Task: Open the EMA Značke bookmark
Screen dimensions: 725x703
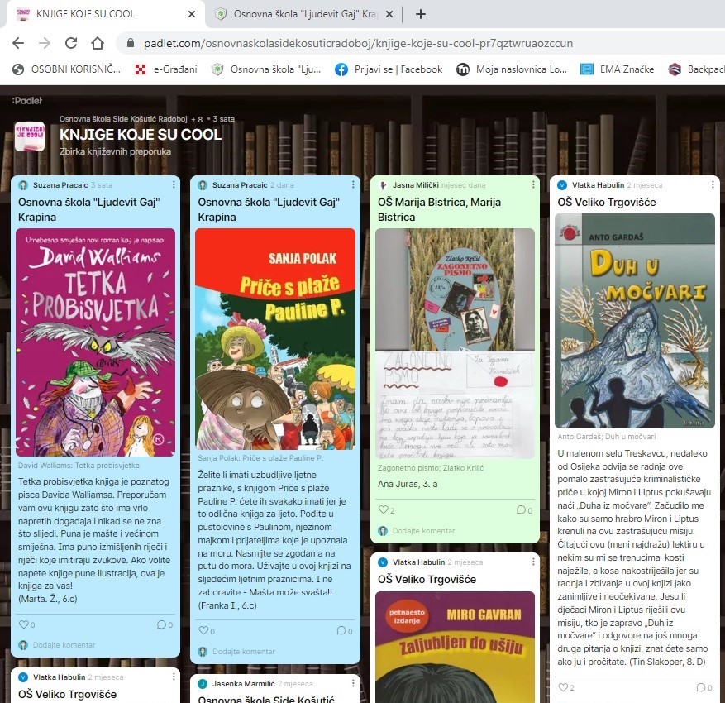Action: tap(618, 69)
